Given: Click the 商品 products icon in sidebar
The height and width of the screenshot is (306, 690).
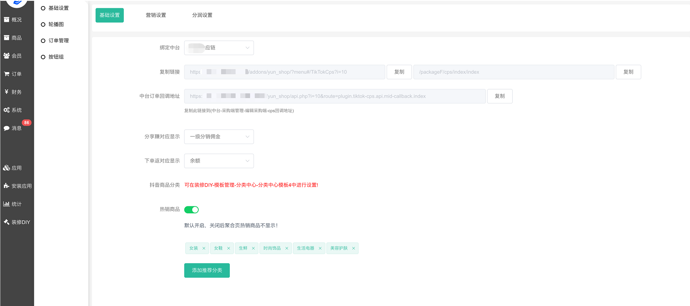Looking at the screenshot, I should tap(7, 38).
